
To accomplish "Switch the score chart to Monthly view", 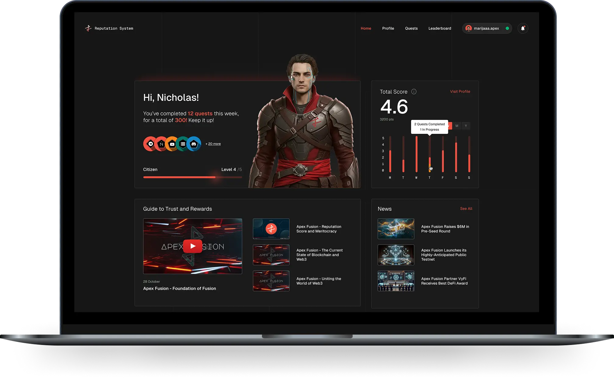I will [457, 126].
